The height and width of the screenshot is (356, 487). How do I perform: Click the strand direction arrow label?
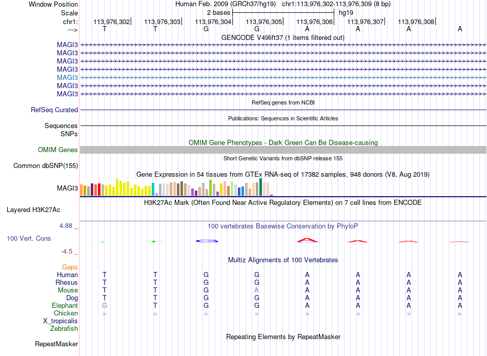click(73, 30)
